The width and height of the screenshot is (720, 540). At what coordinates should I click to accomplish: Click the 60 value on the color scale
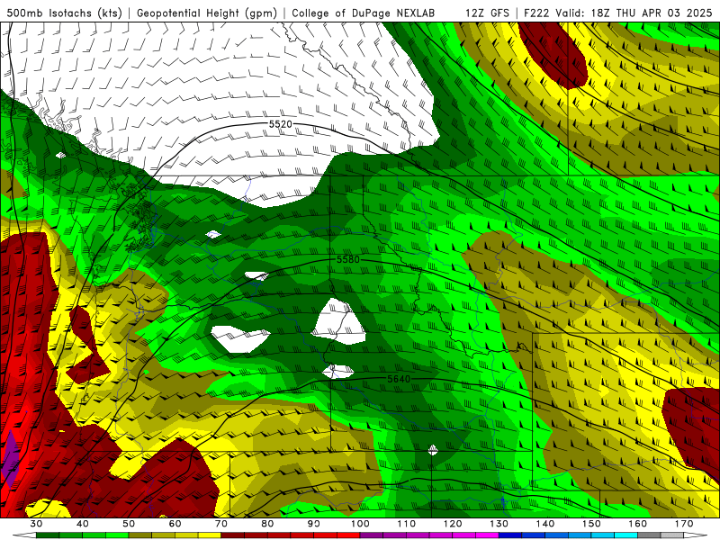(175, 524)
